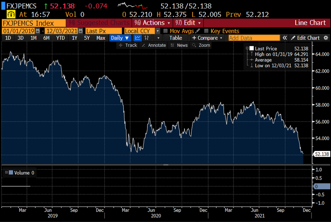Click the Add Data input field

tap(254, 38)
